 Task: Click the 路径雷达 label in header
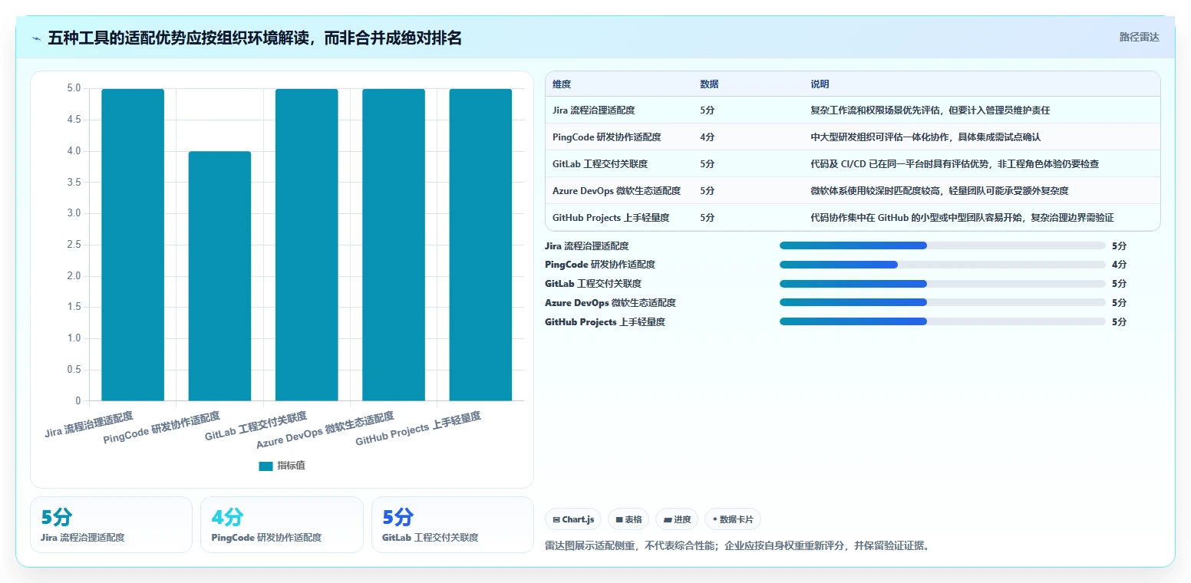tap(1139, 37)
